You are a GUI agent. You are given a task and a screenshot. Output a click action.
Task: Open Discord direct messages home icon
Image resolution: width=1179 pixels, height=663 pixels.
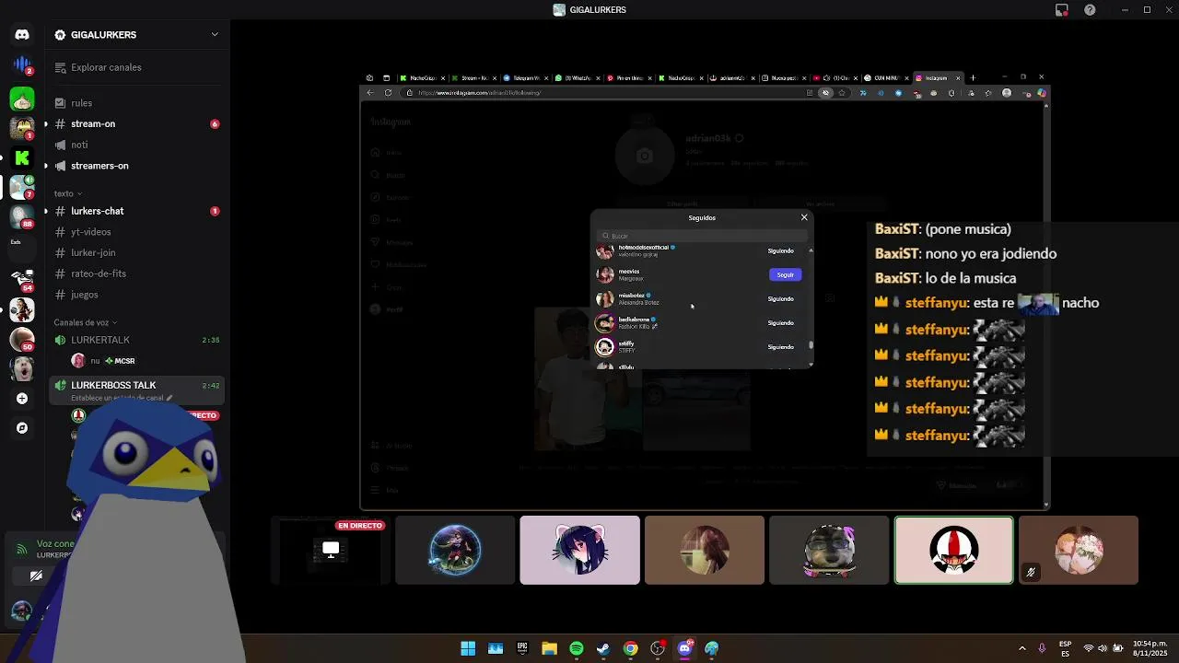(x=22, y=35)
